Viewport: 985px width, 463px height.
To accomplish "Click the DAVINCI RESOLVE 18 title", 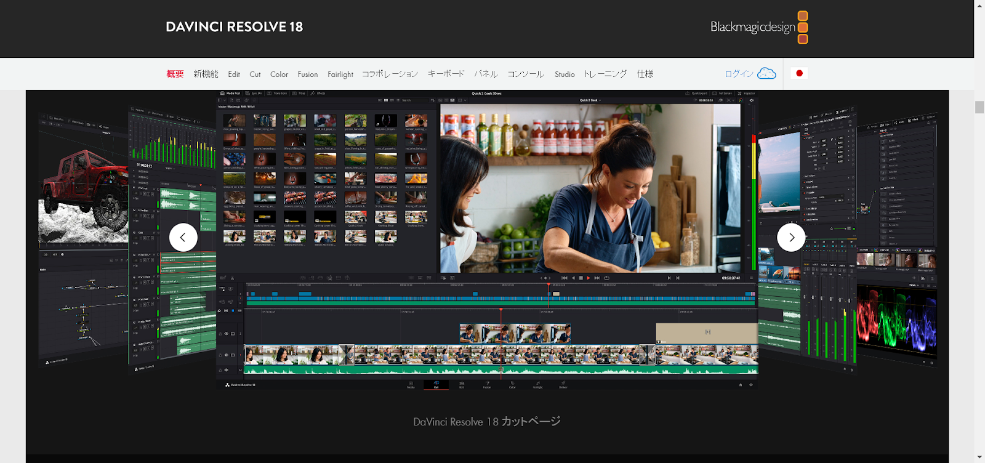I will click(x=235, y=27).
